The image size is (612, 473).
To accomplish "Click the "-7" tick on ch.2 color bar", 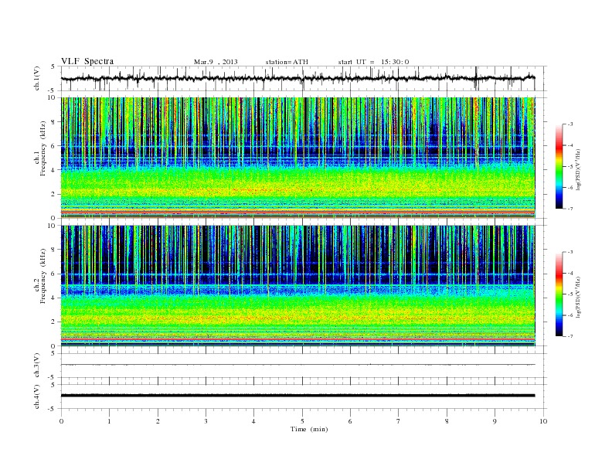I will click(x=570, y=336).
